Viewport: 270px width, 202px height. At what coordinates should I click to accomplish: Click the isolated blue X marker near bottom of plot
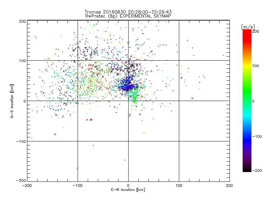click(x=77, y=169)
